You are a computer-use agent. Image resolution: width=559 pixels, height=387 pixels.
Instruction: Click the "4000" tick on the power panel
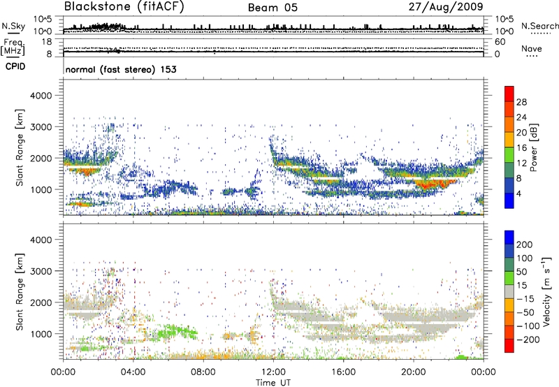(41, 96)
